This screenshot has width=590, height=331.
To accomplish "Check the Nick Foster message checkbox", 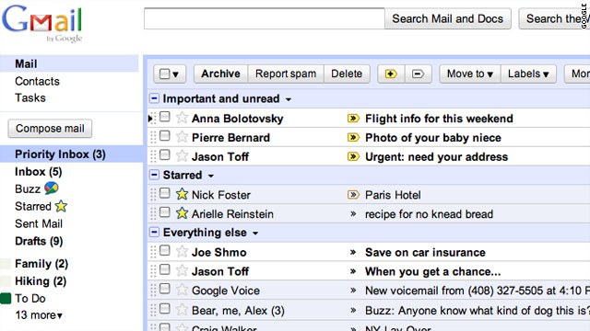I will tap(165, 194).
